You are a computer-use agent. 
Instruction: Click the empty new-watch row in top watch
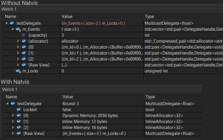click(x=32, y=76)
